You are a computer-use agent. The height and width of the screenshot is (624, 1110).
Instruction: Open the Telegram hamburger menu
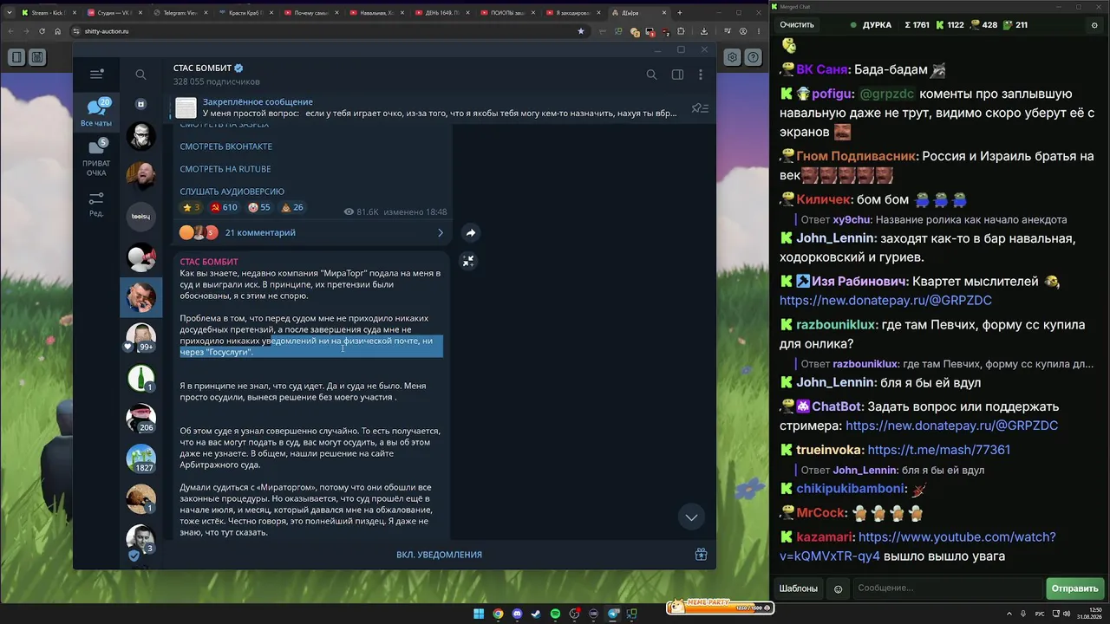[x=96, y=75]
